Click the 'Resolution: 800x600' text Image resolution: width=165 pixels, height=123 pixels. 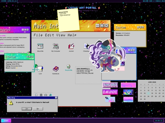pyautogui.click(x=123, y=35)
